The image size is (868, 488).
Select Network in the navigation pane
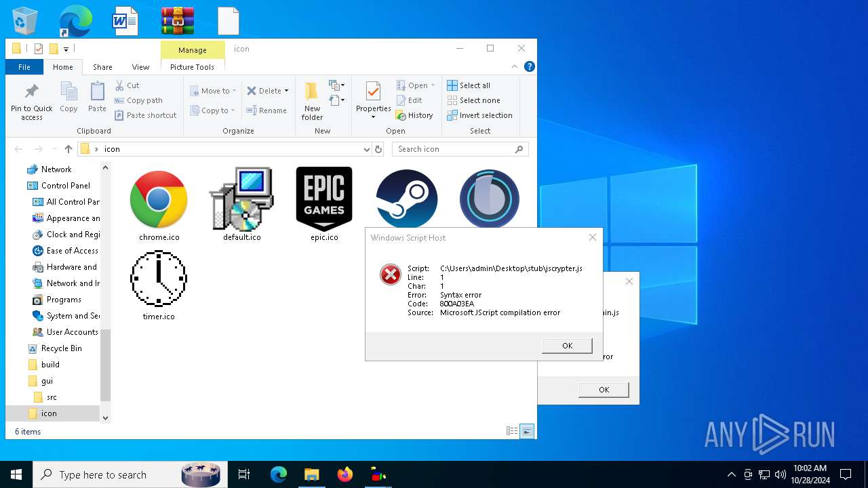(x=56, y=169)
